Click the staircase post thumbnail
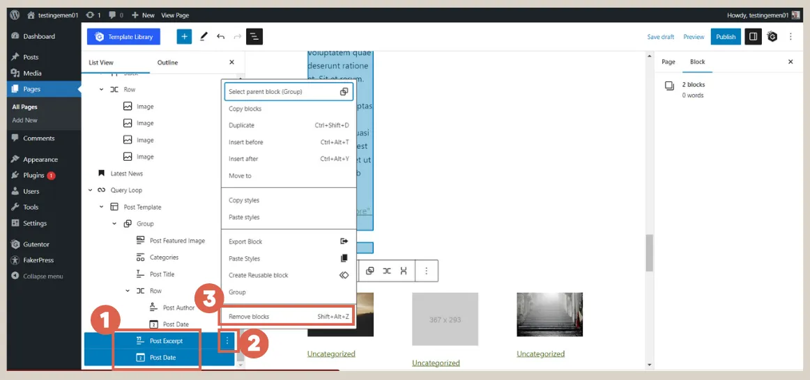The width and height of the screenshot is (810, 380). pos(549,315)
